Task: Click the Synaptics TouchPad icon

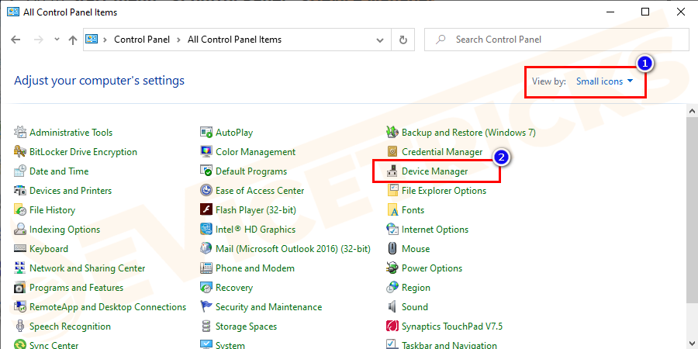Action: click(x=392, y=327)
